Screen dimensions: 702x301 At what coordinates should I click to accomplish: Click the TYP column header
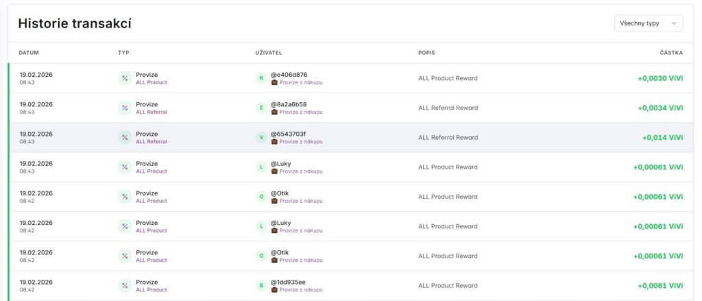coord(123,53)
